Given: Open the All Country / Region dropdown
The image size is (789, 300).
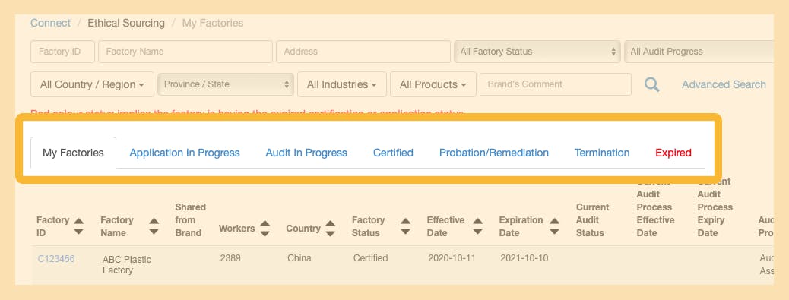Looking at the screenshot, I should pyautogui.click(x=92, y=84).
